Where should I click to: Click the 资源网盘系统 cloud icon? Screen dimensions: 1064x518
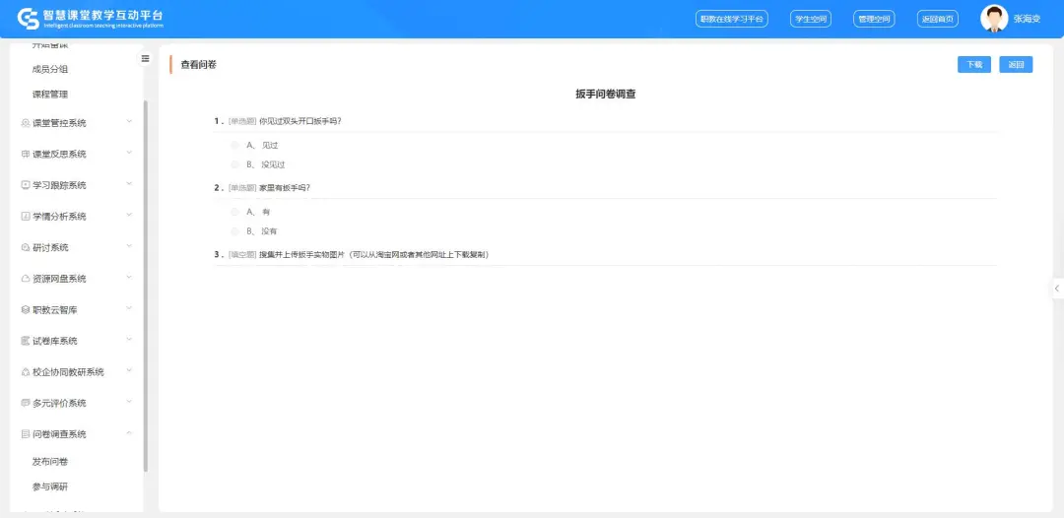coord(26,279)
